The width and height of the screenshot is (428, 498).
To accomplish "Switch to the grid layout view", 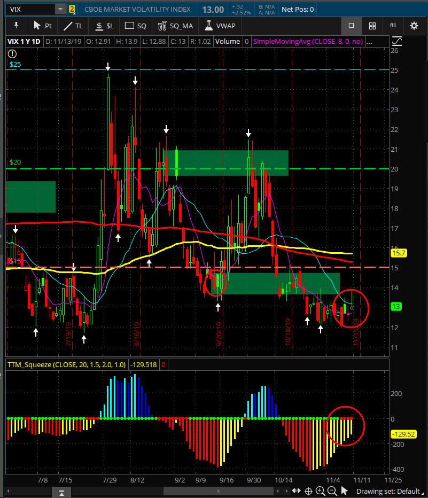I will coord(372,25).
